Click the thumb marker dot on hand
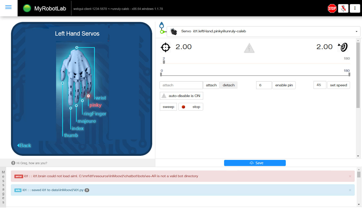The height and width of the screenshot is (208, 362). 62,83
